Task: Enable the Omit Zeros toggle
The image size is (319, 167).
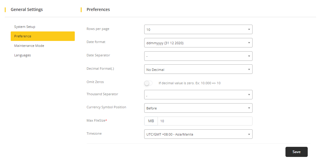Action: (x=148, y=83)
